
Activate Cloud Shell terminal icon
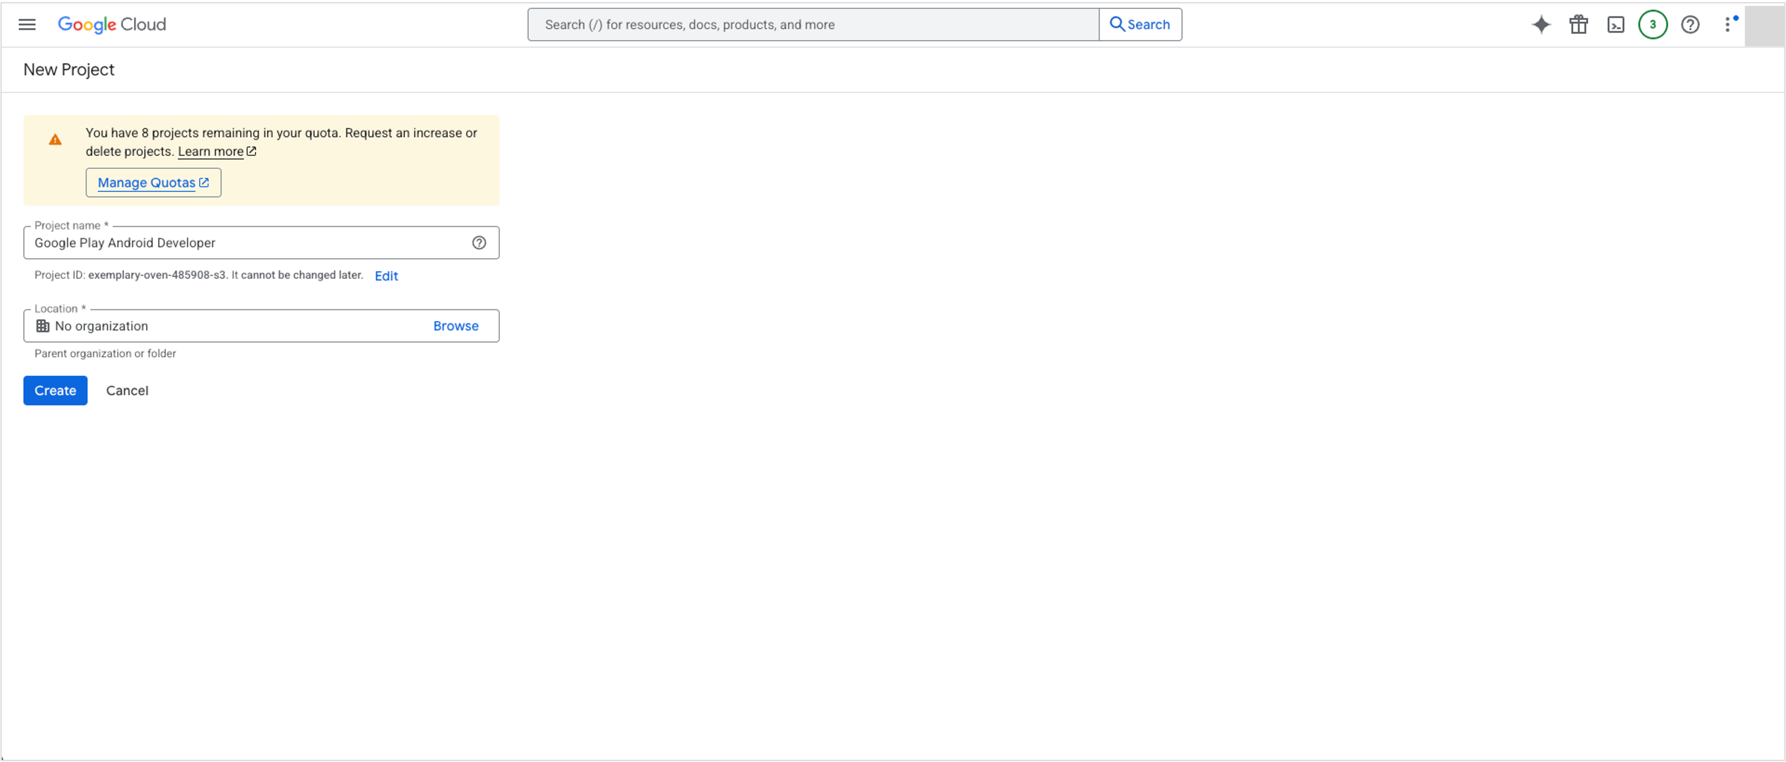(x=1615, y=24)
